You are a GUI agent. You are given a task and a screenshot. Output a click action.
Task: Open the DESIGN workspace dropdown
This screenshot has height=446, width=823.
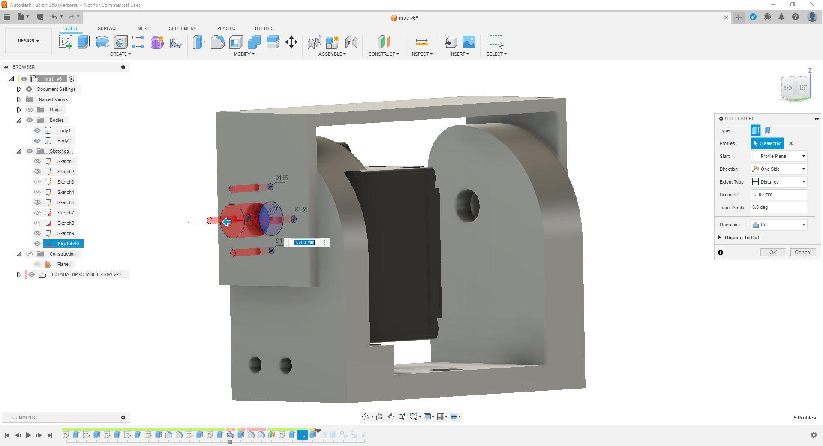(28, 41)
